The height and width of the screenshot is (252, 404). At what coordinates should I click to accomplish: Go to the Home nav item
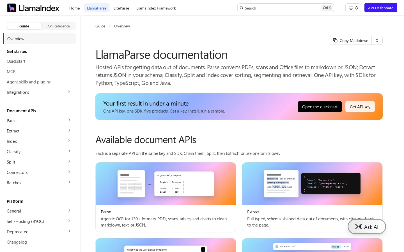click(x=74, y=8)
